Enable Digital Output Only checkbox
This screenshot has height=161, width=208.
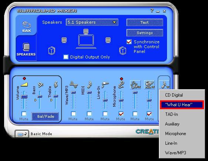pyautogui.click(x=66, y=57)
